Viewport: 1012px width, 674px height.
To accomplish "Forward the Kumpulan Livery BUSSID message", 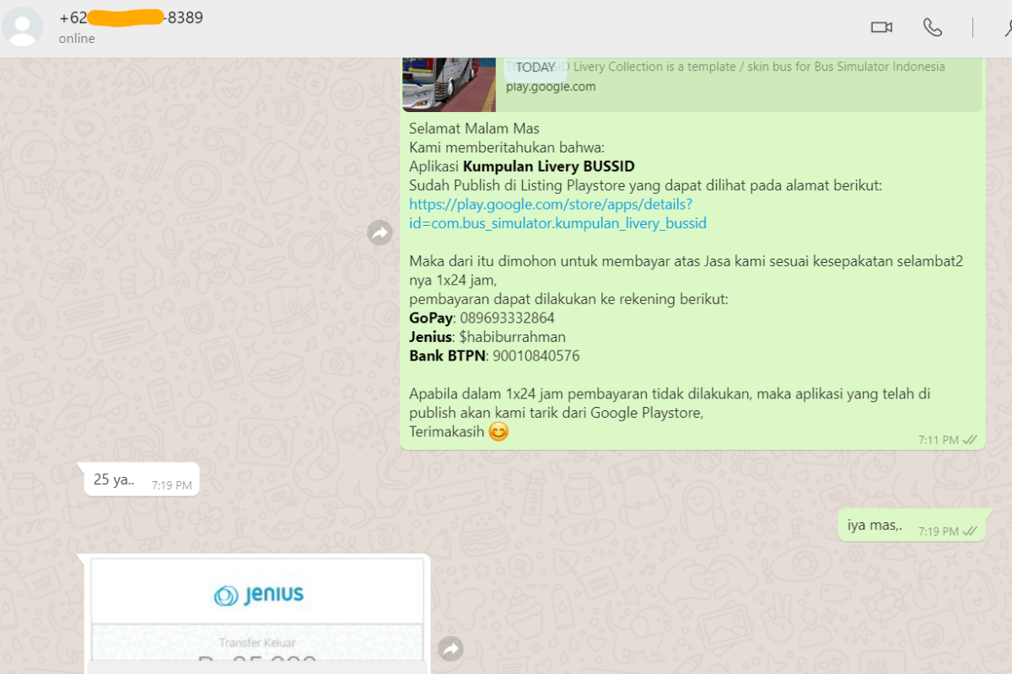I will click(379, 233).
